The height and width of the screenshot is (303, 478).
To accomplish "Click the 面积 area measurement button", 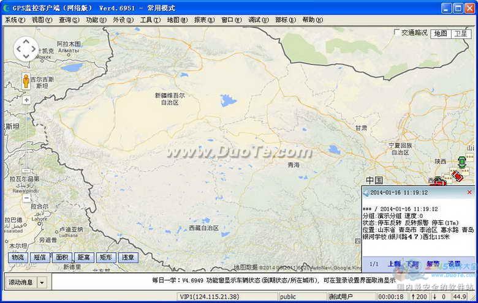I will pos(62,258).
